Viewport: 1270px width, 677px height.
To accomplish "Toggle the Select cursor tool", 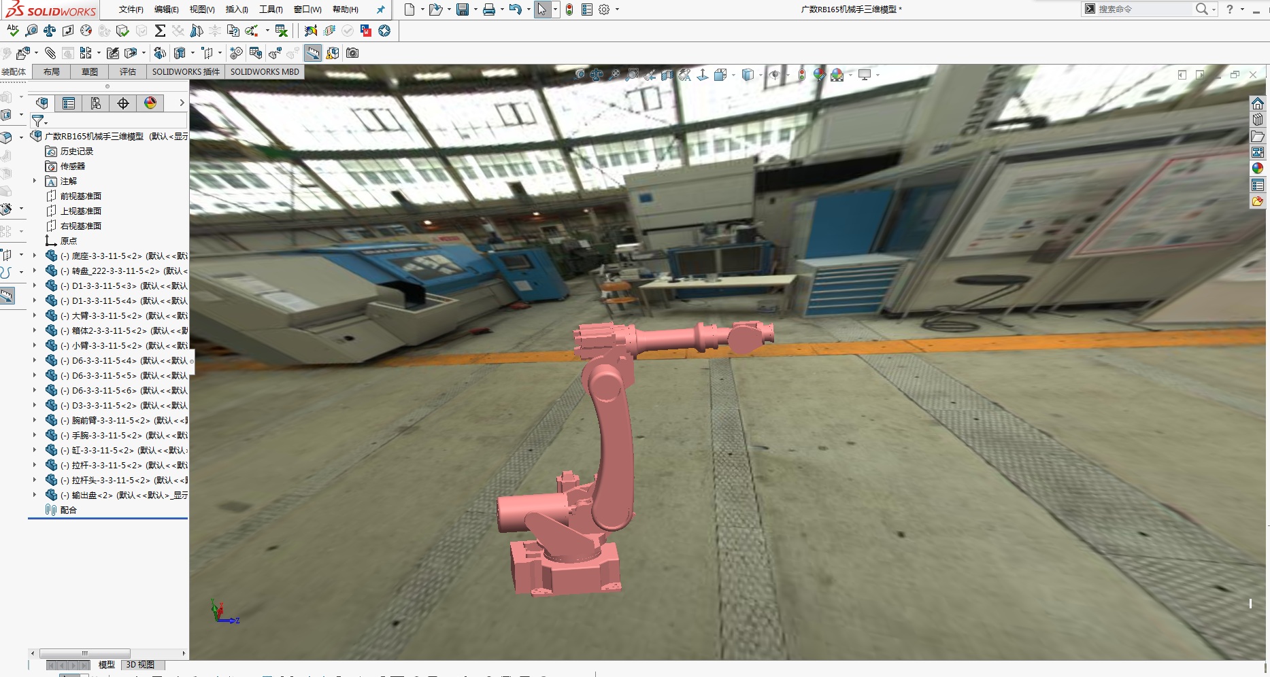I will click(542, 10).
